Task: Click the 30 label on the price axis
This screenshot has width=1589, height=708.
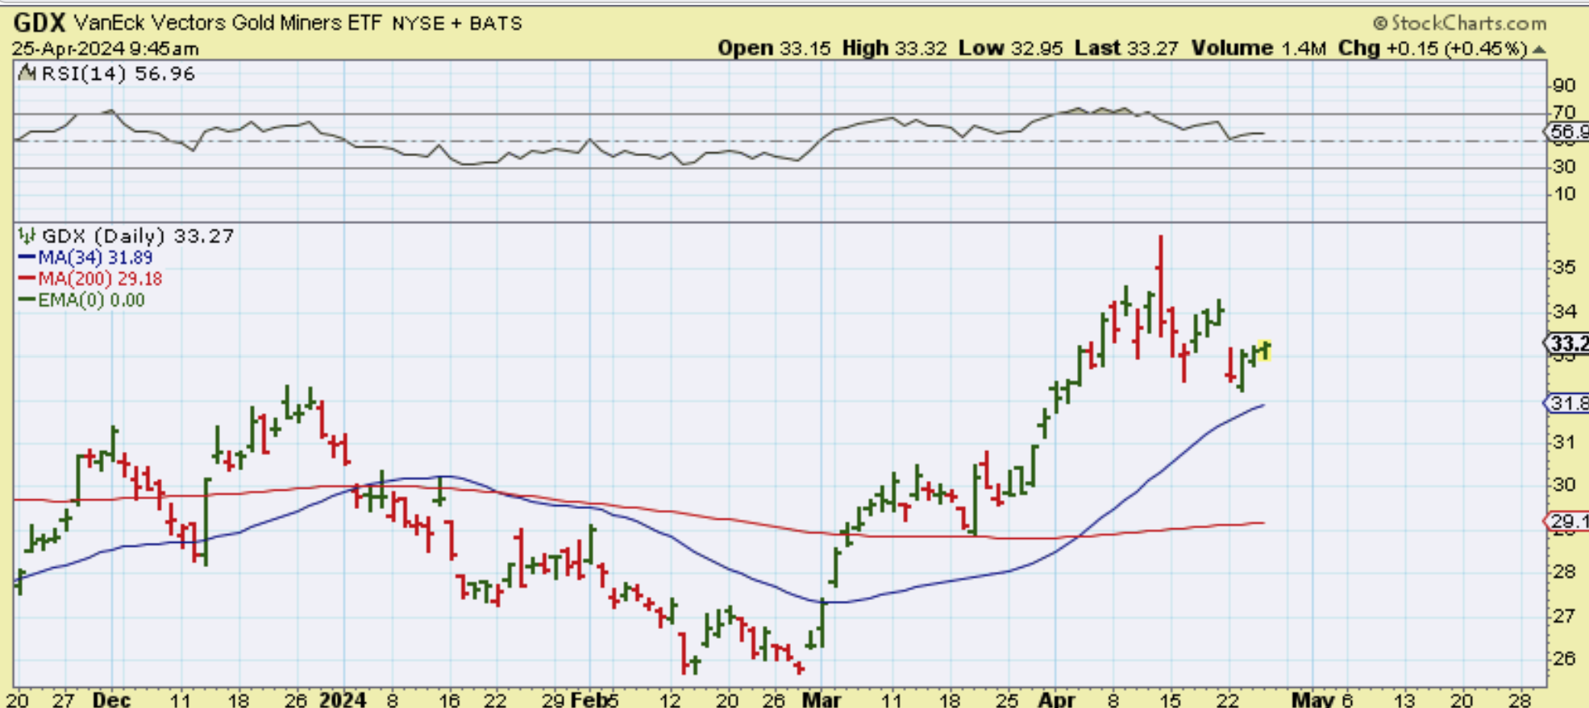Action: [1563, 485]
